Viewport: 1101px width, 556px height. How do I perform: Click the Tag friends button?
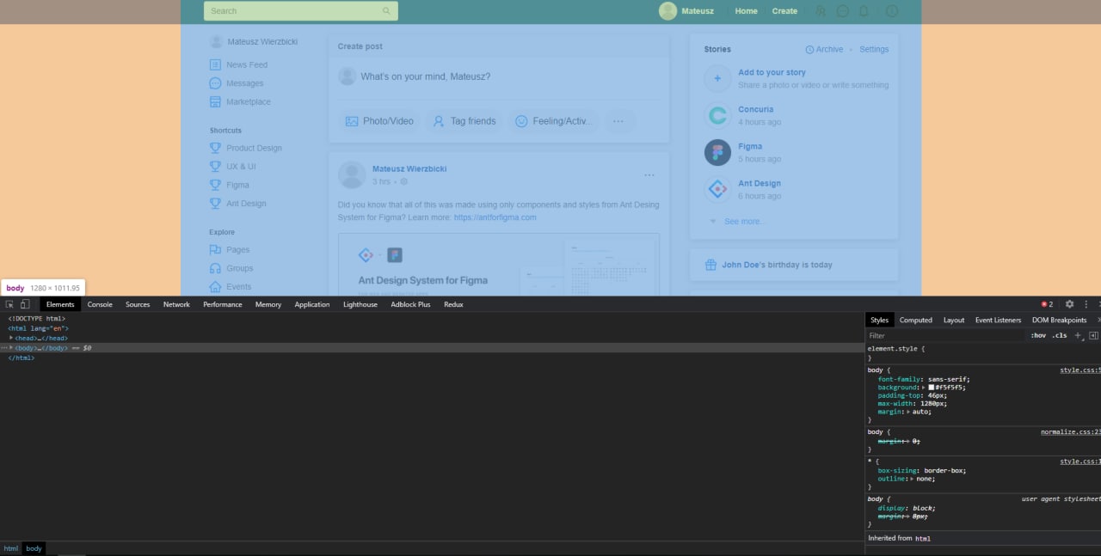[464, 121]
